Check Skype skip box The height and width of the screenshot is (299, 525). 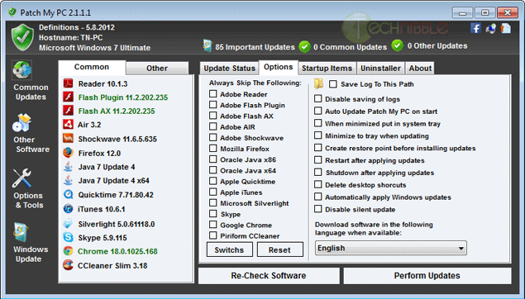click(x=213, y=213)
